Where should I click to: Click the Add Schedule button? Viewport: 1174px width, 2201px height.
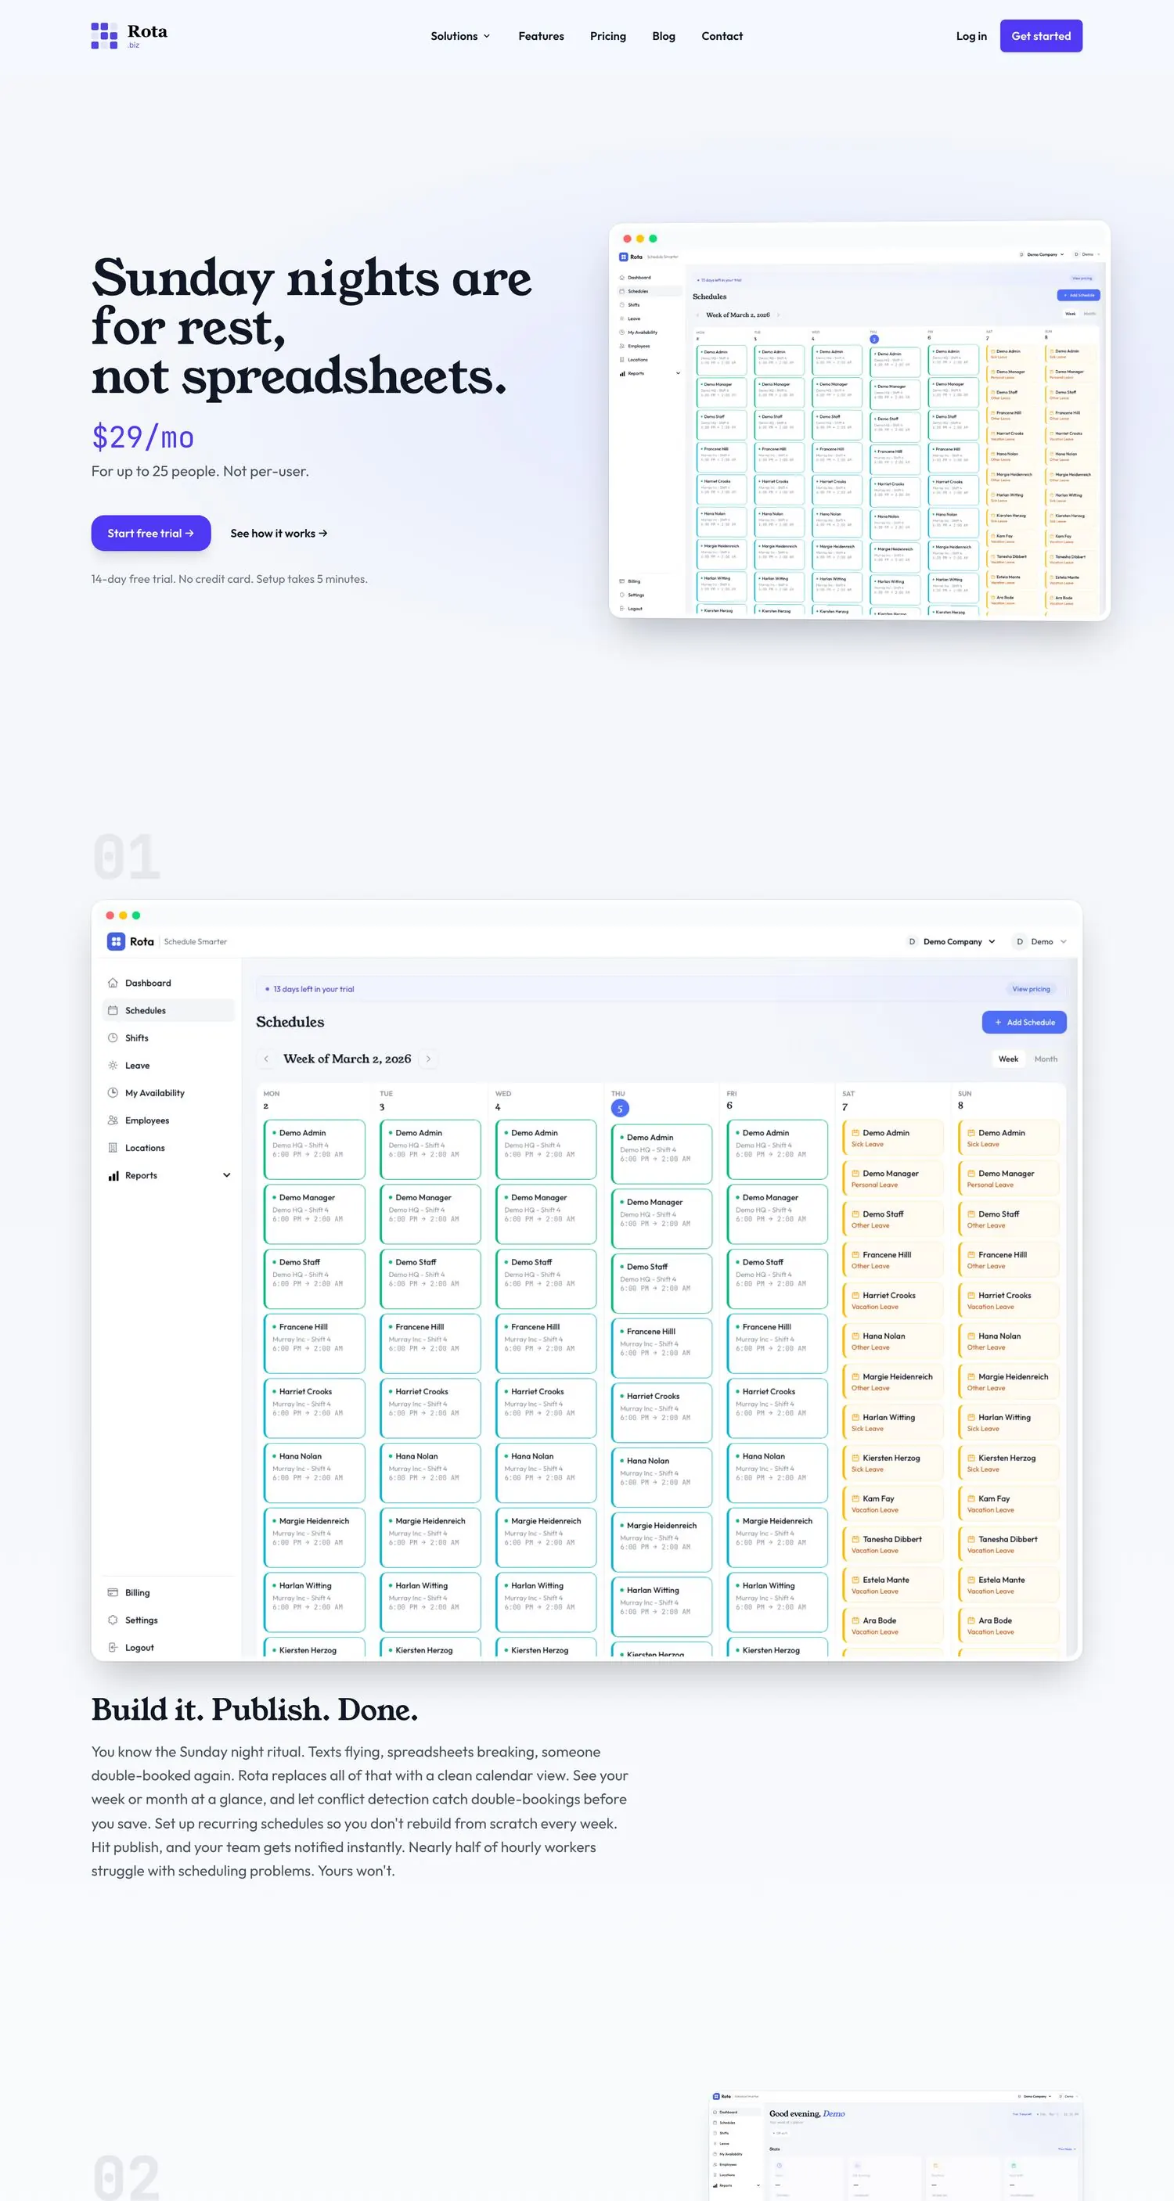coord(1024,1022)
